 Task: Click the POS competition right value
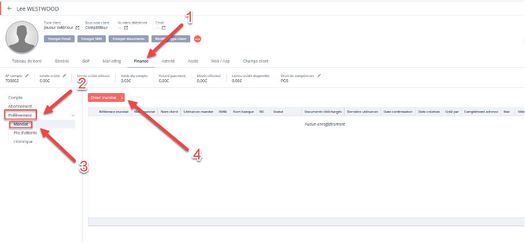[x=284, y=81]
